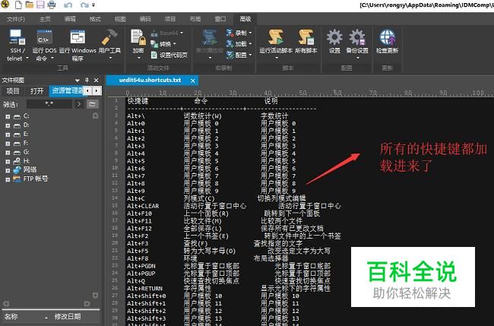
Task: Click the 检查更新 globe icon
Action: pyautogui.click(x=387, y=37)
